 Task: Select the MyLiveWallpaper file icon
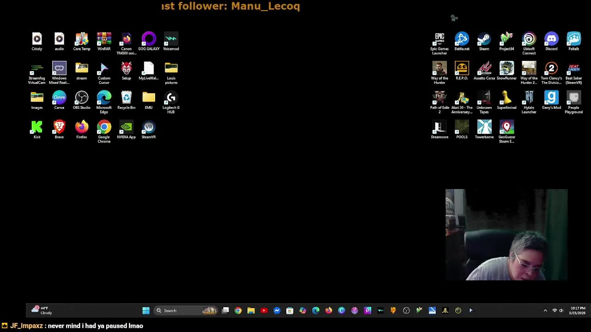click(x=149, y=71)
